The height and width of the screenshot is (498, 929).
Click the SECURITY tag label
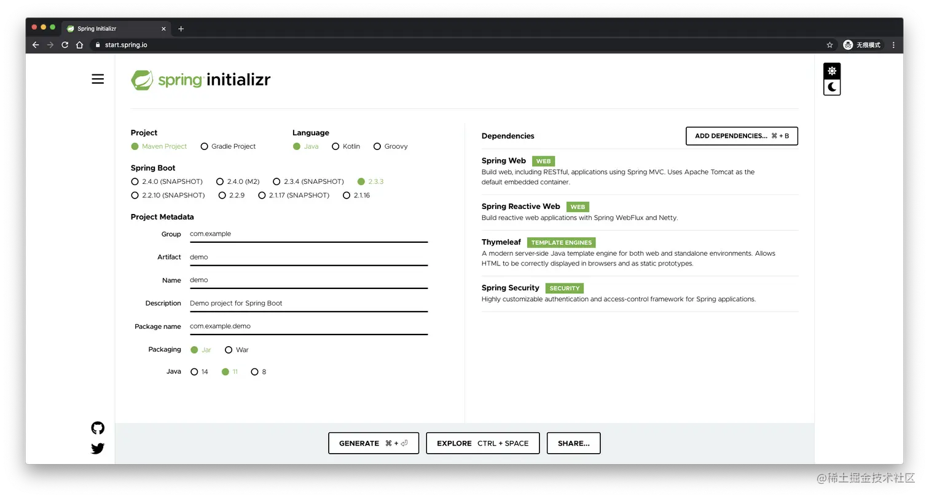tap(565, 288)
